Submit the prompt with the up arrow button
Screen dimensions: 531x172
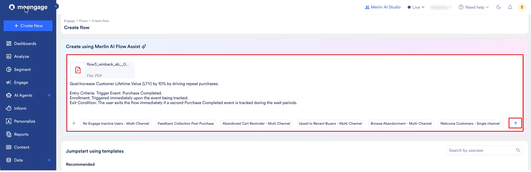click(515, 123)
